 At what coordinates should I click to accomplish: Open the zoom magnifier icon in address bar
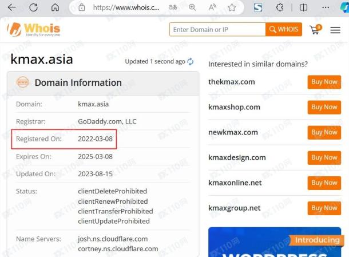(192, 7)
